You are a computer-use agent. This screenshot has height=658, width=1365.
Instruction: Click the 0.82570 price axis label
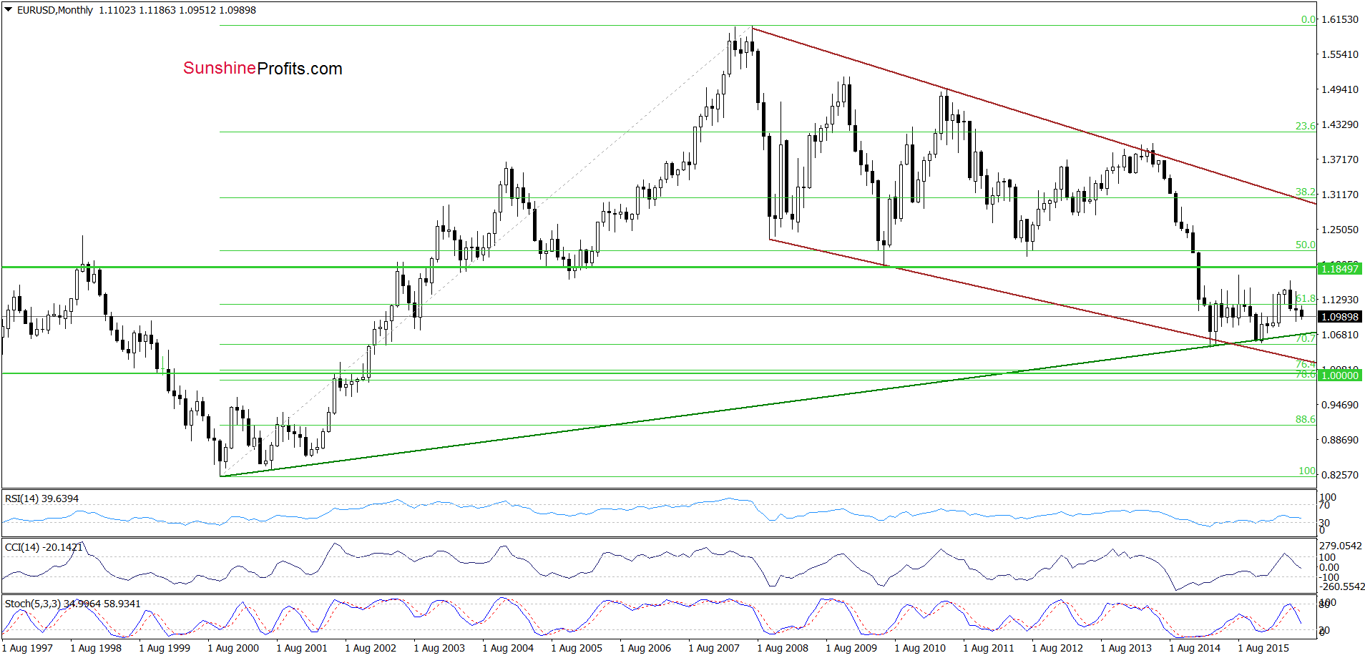click(x=1340, y=475)
